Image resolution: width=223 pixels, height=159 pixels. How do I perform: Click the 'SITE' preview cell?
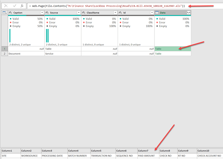click(x=11, y=156)
